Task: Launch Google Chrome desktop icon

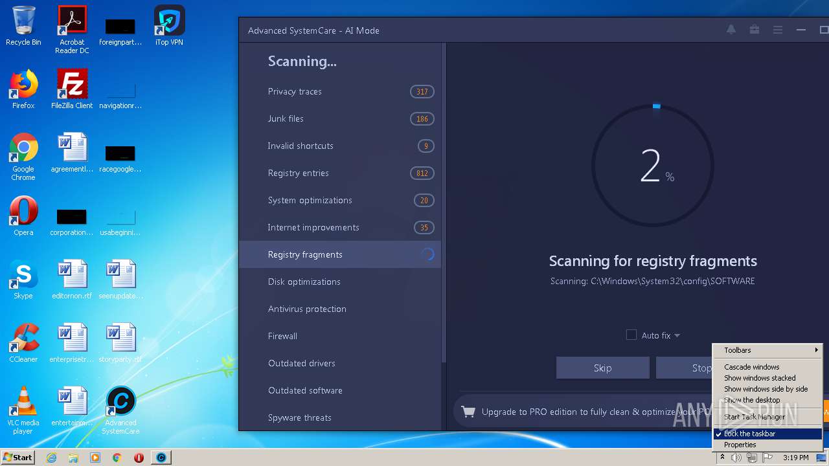Action: coord(23,157)
